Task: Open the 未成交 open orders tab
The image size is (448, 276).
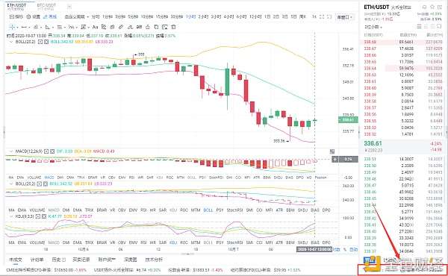Action: (x=16, y=260)
